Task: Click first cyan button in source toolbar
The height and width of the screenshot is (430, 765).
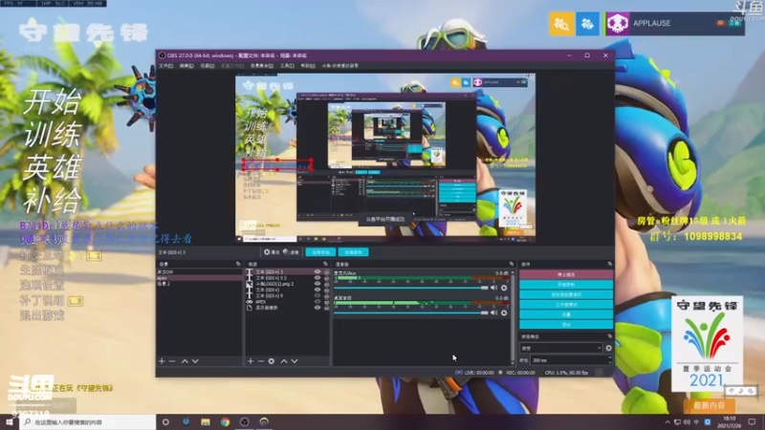Action: click(320, 252)
